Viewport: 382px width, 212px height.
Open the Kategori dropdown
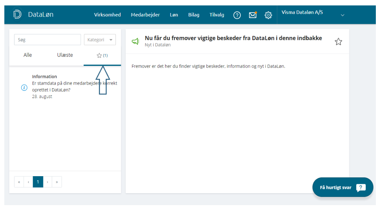pos(100,40)
